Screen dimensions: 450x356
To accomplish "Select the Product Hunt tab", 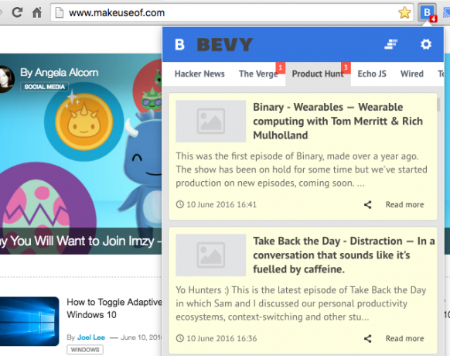I will 318,74.
